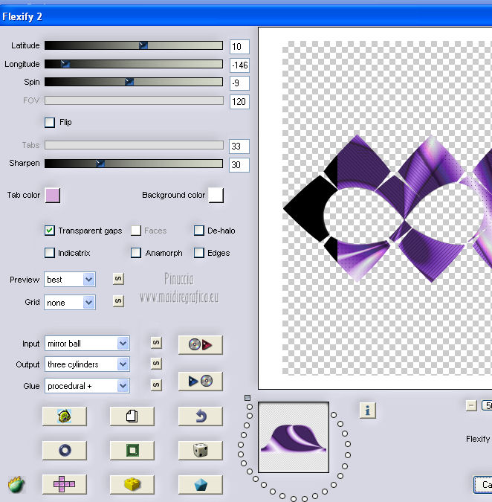Click the FOV value field showing 120

239,102
